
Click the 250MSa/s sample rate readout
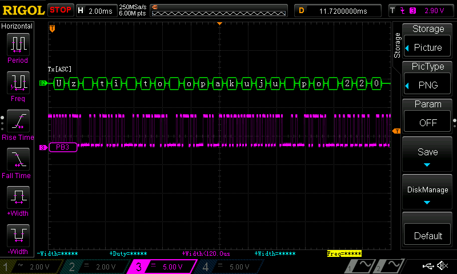pos(133,7)
